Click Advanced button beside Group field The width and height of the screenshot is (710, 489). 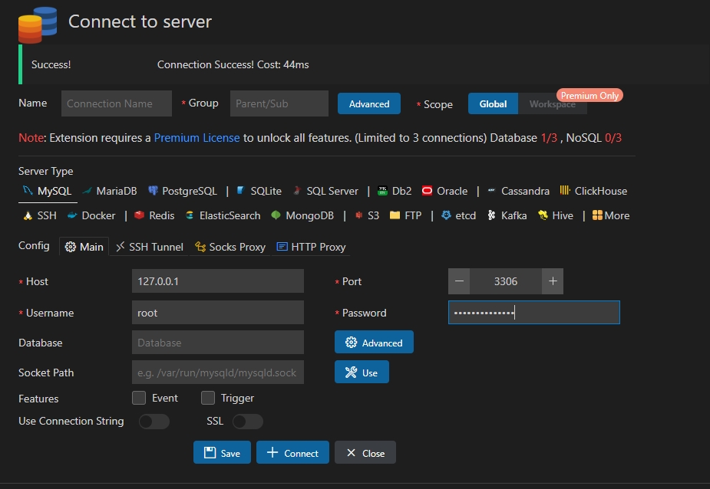click(369, 104)
